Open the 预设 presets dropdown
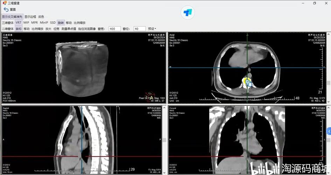 152,29
